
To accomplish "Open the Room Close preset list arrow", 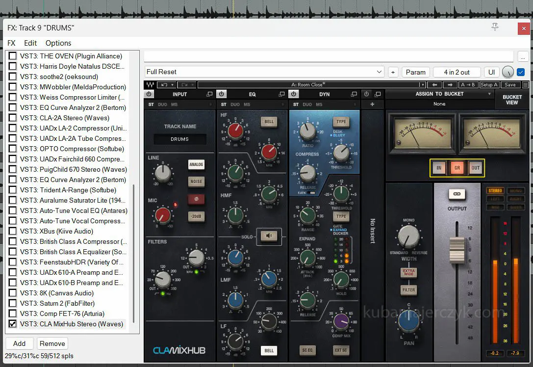I will (423, 85).
